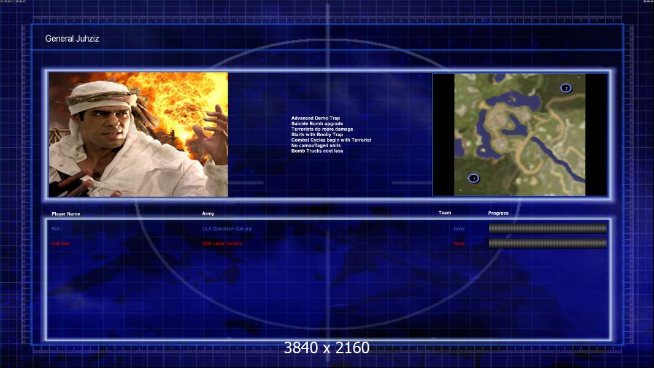Click GLA Demolition General army entry
This screenshot has width=654, height=368.
point(227,229)
